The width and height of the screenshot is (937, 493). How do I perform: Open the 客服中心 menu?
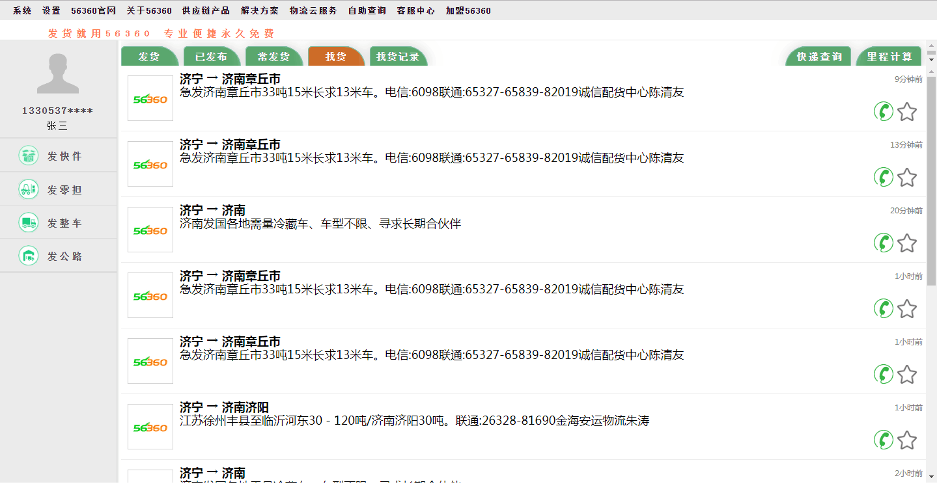[x=415, y=10]
